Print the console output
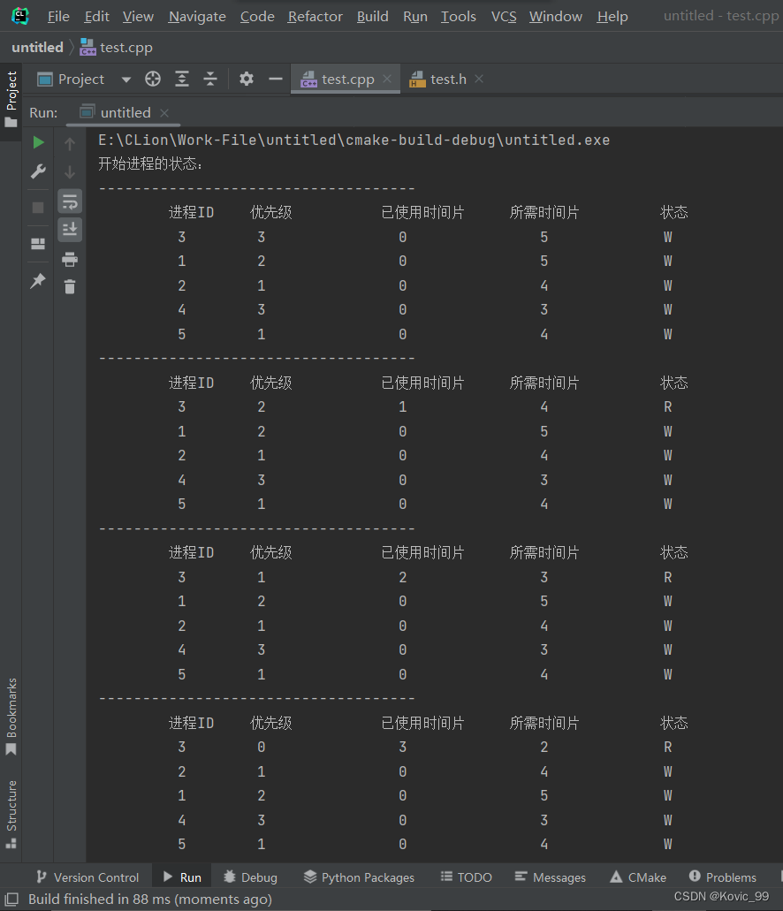Image resolution: width=783 pixels, height=911 pixels. point(70,259)
